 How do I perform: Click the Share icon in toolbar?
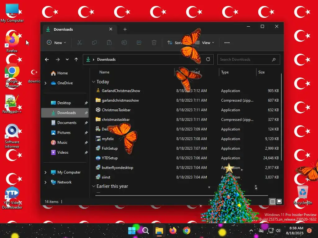click(x=139, y=42)
